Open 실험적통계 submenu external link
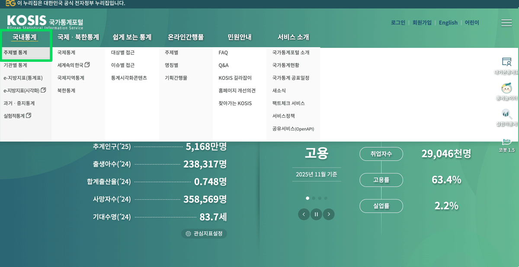This screenshot has height=267, width=519. point(17,116)
